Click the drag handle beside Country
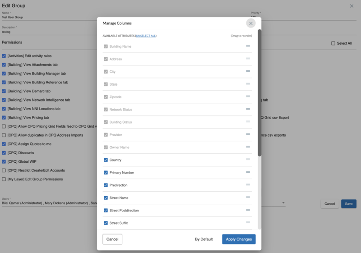 [x=248, y=160]
